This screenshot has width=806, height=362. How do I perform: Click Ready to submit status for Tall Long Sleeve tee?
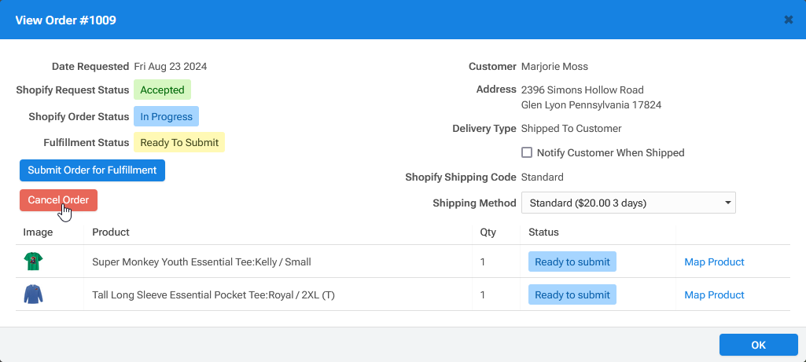tap(572, 294)
